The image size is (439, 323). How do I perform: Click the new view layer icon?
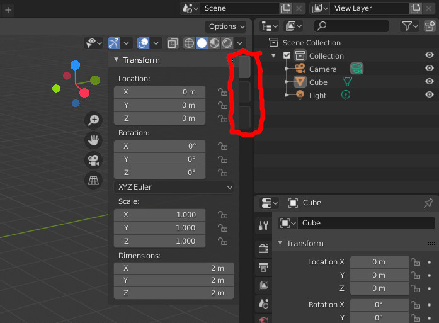415,8
